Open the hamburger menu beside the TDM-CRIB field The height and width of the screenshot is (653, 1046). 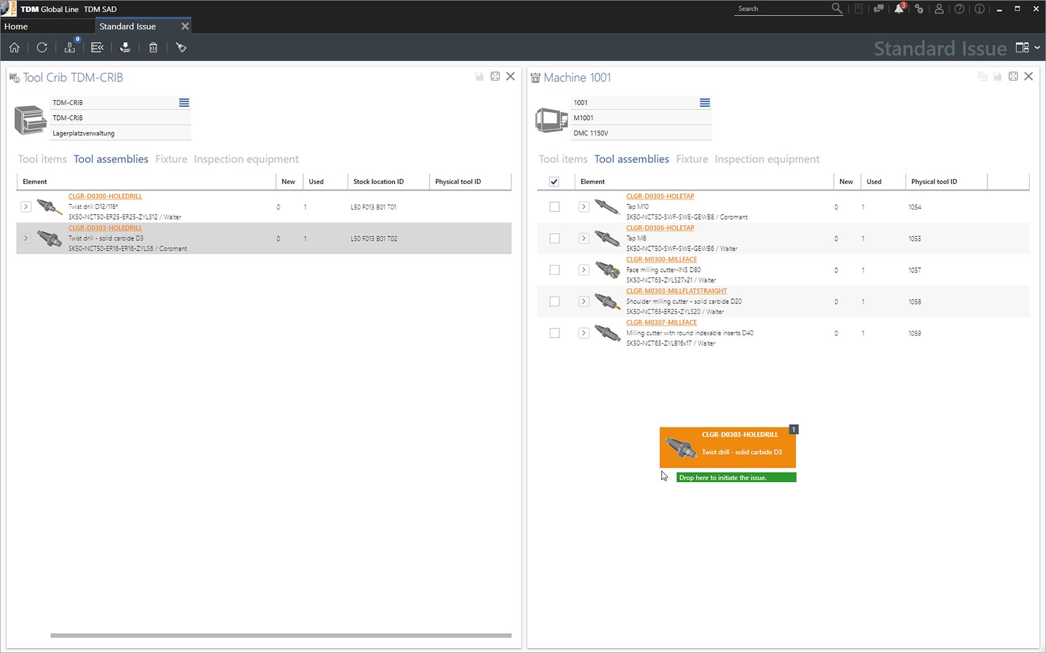[x=184, y=103]
